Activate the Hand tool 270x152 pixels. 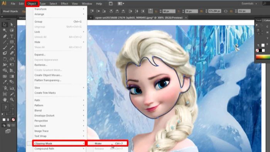[5, 100]
